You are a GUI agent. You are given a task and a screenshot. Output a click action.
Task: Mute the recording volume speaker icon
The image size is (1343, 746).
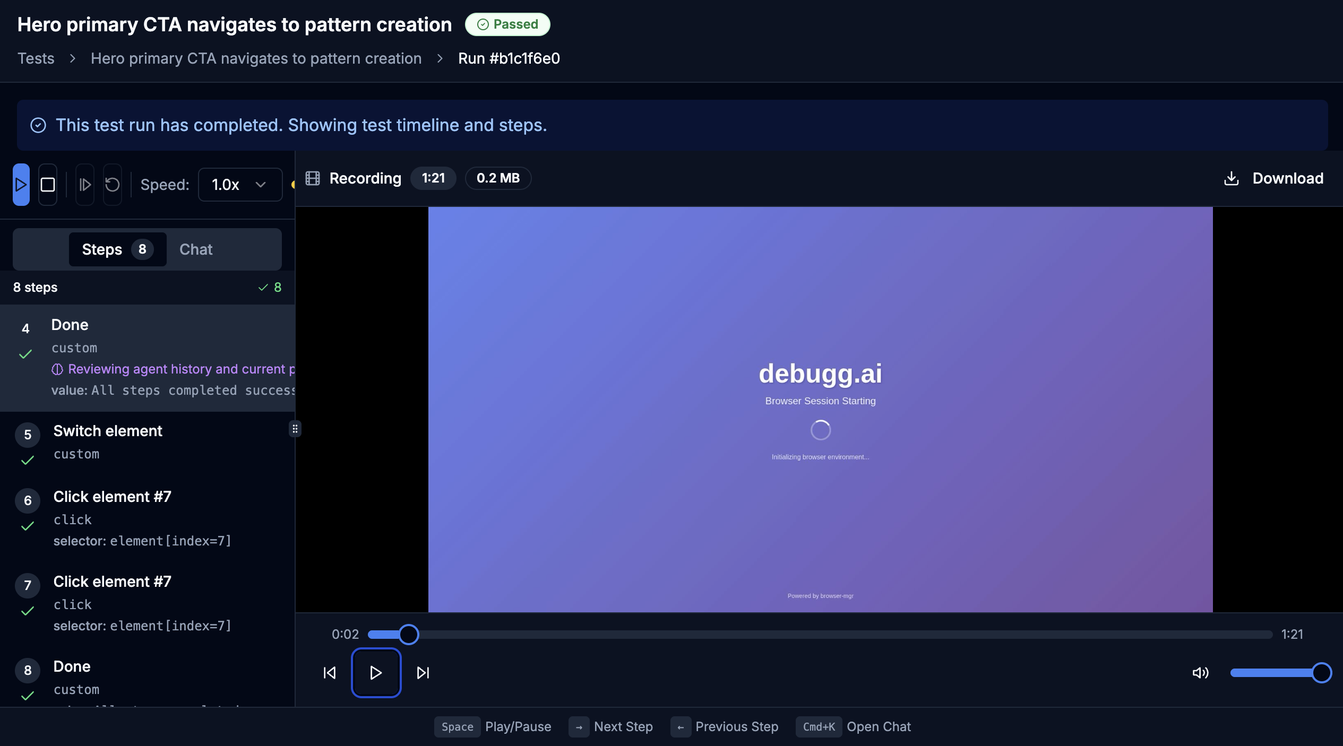coord(1200,673)
